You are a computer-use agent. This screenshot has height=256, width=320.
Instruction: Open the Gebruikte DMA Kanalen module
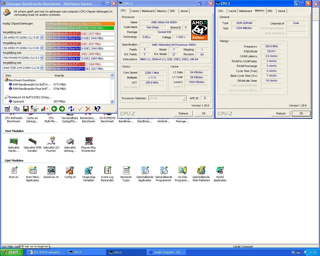click(x=32, y=144)
